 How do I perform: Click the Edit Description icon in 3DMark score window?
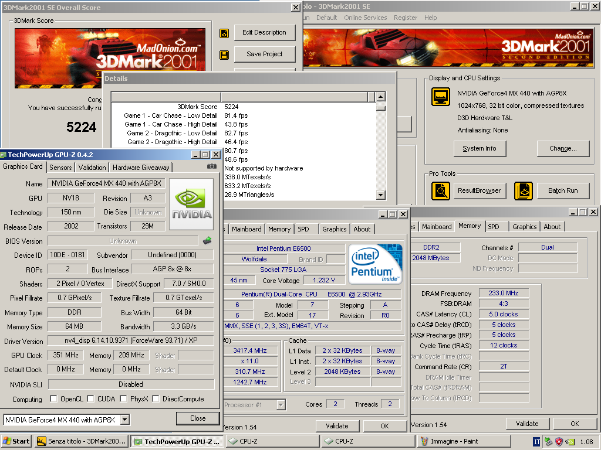(x=224, y=33)
